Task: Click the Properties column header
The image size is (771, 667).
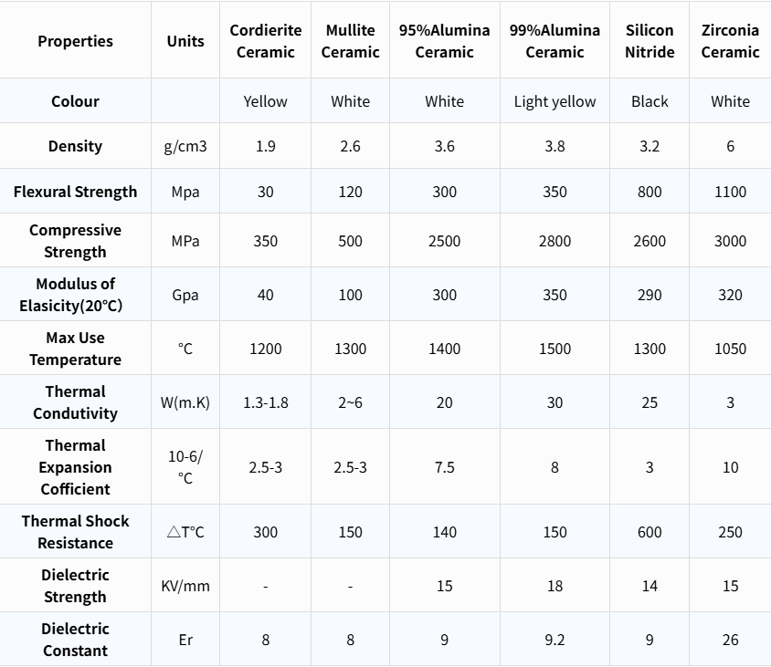Action: coord(76,41)
